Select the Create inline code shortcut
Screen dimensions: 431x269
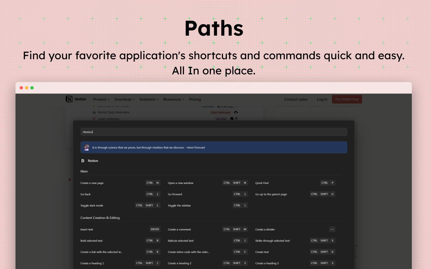(x=208, y=252)
